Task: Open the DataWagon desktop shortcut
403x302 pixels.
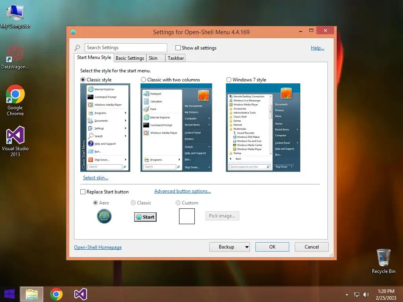Action: 15,57
